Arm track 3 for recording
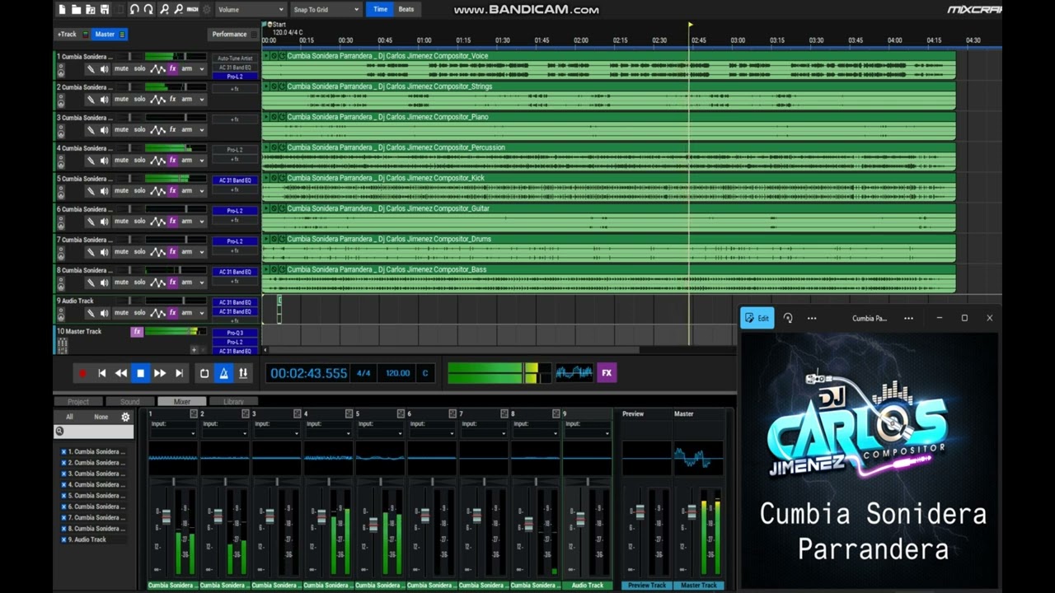The height and width of the screenshot is (593, 1055). tap(187, 129)
